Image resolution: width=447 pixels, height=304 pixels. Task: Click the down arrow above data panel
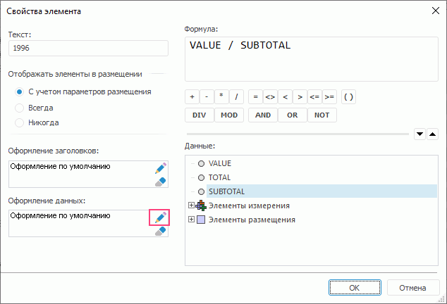point(419,134)
